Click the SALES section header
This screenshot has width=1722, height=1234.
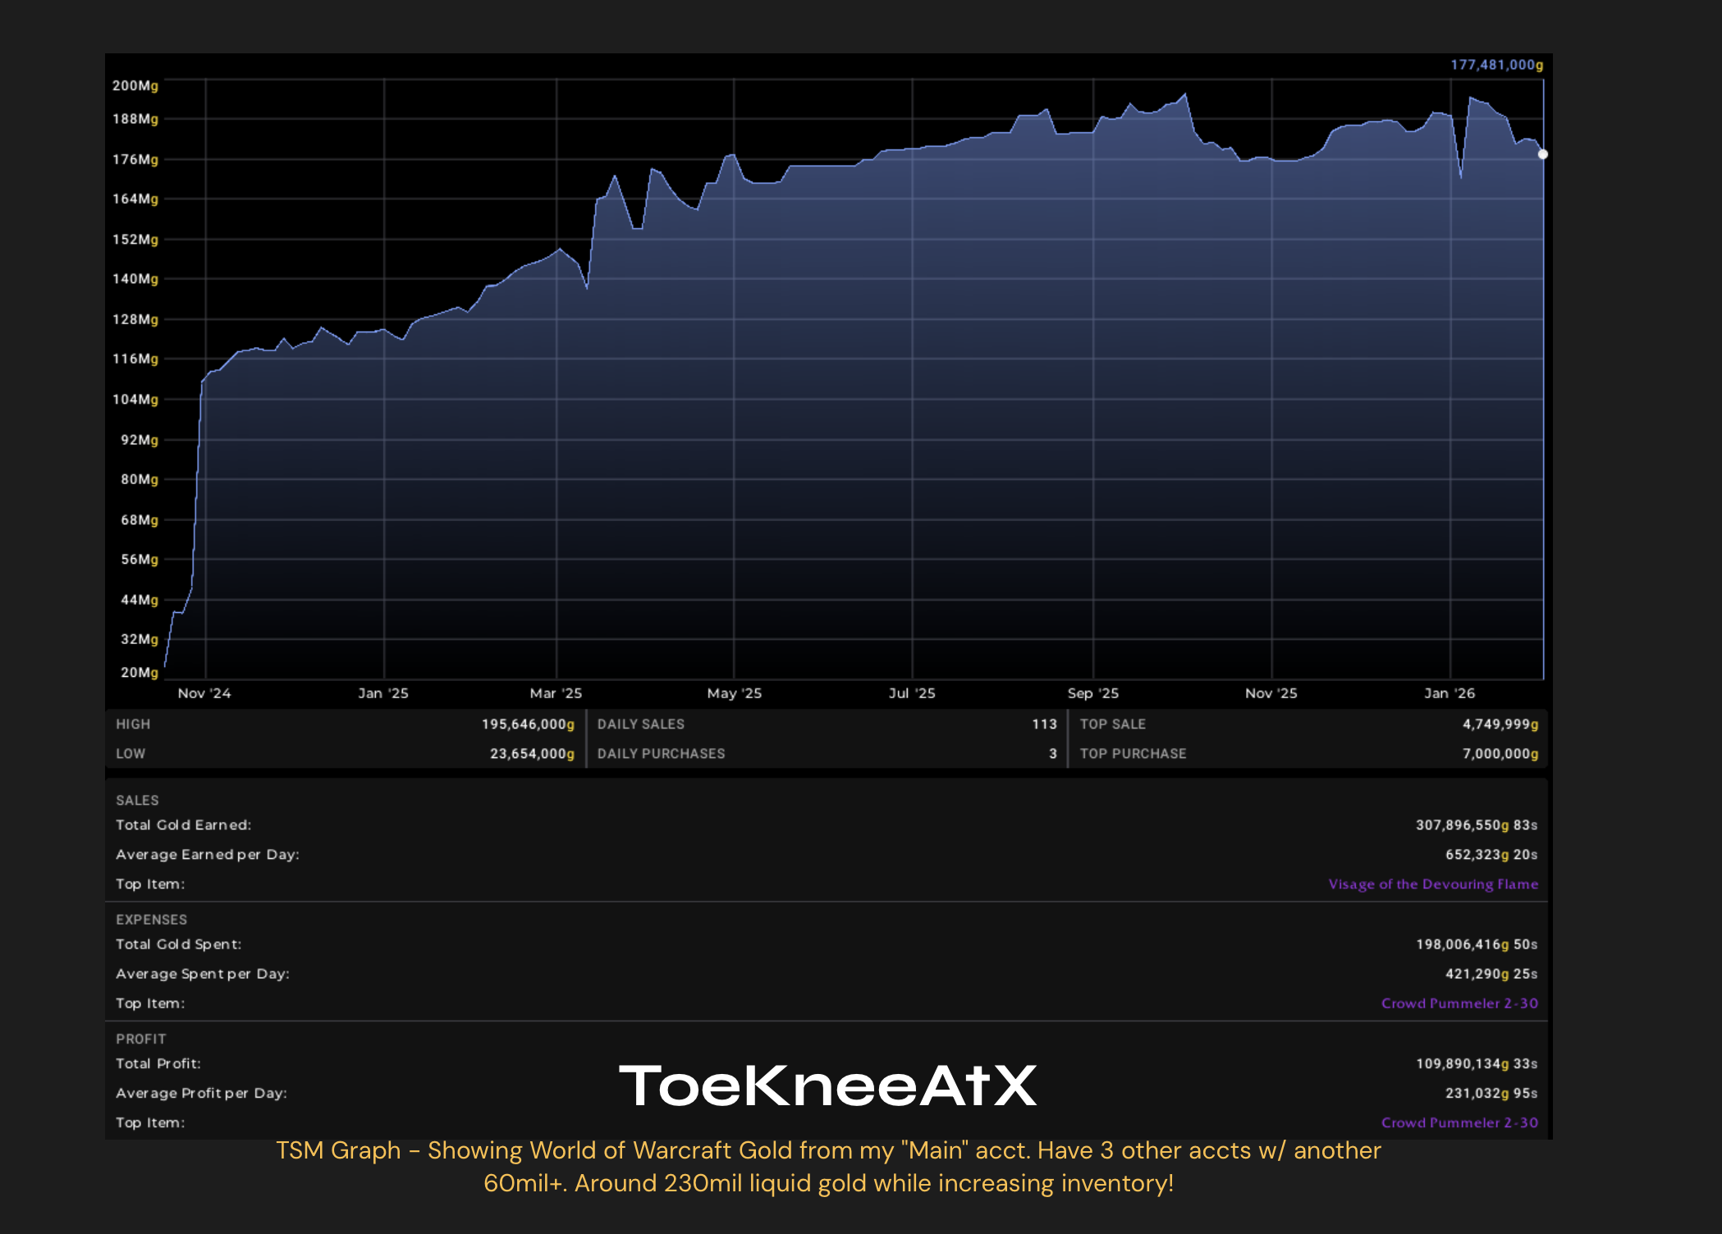click(x=137, y=800)
